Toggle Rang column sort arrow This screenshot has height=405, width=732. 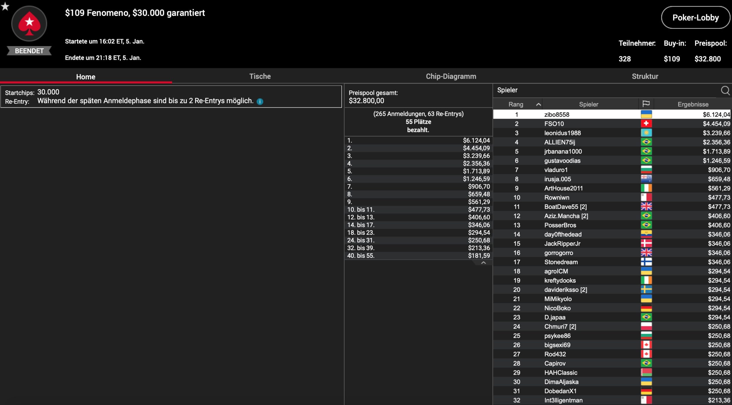tap(538, 104)
